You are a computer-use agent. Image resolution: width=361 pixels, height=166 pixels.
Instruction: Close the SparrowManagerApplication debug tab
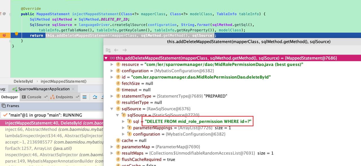pyautogui.click(x=73, y=89)
